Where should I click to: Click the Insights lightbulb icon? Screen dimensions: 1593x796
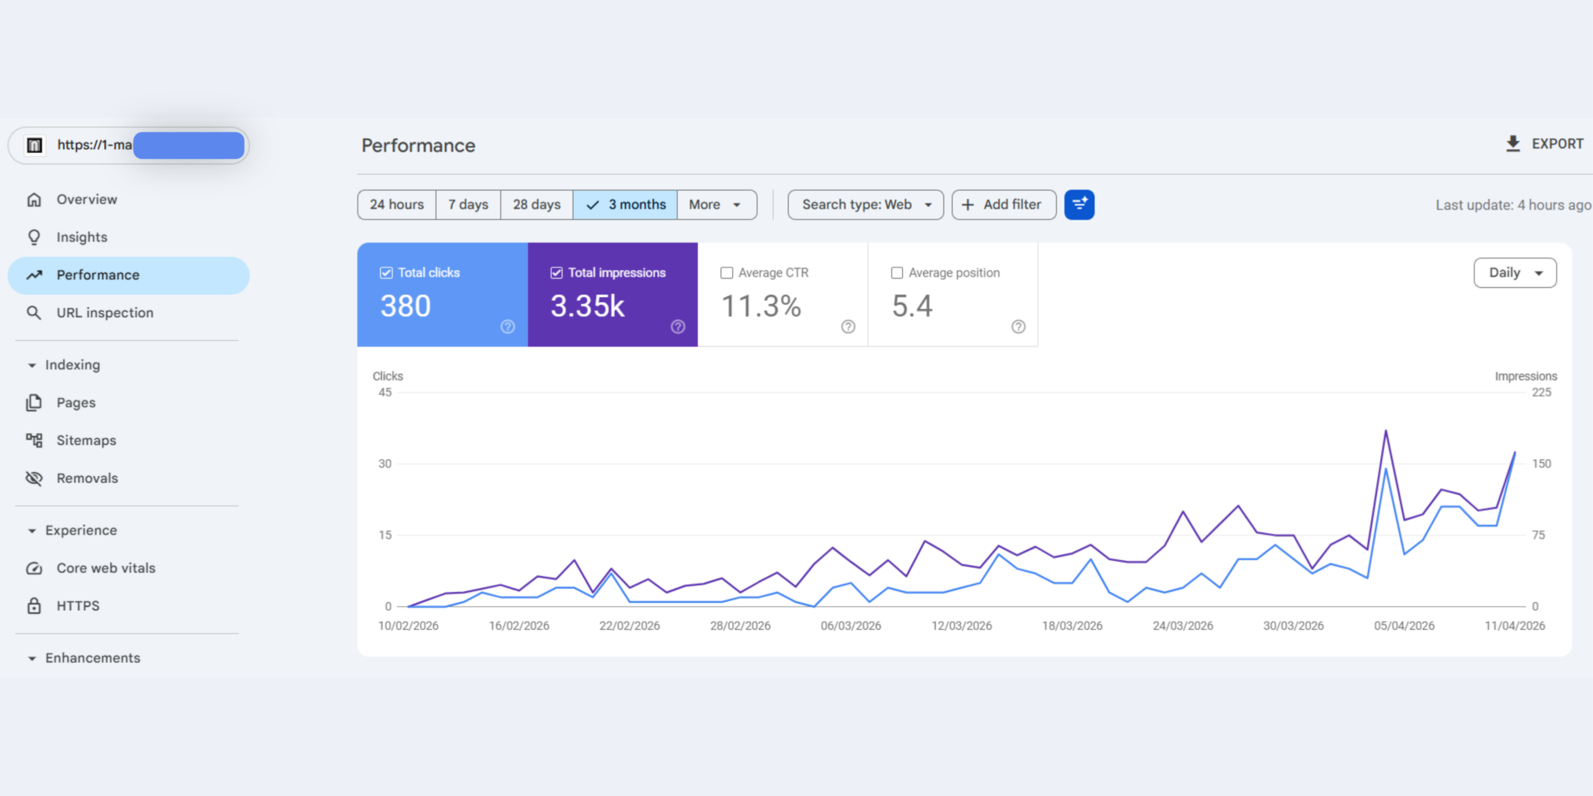[x=34, y=238]
